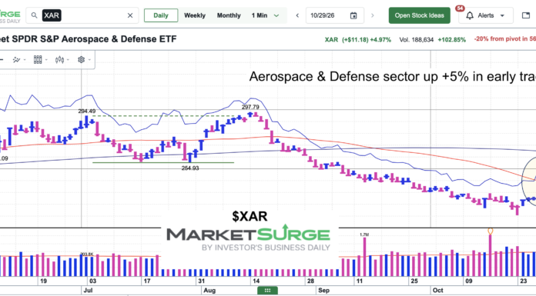Screen dimensions: 536x296
Task: Click the Jul month label on time axis
Action: [x=87, y=290]
